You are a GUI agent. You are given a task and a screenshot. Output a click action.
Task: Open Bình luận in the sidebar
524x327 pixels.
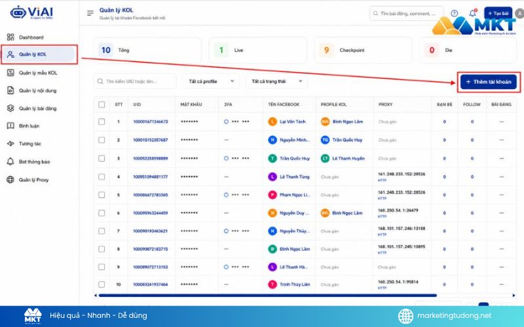(x=29, y=126)
